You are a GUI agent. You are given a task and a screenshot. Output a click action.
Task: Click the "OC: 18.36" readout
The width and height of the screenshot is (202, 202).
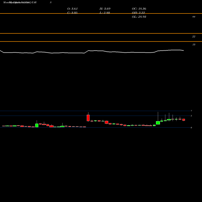[x=139, y=9]
